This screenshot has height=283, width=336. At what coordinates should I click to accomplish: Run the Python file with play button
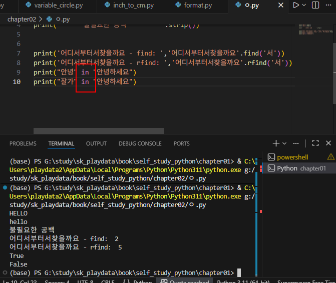pyautogui.click(x=296, y=5)
